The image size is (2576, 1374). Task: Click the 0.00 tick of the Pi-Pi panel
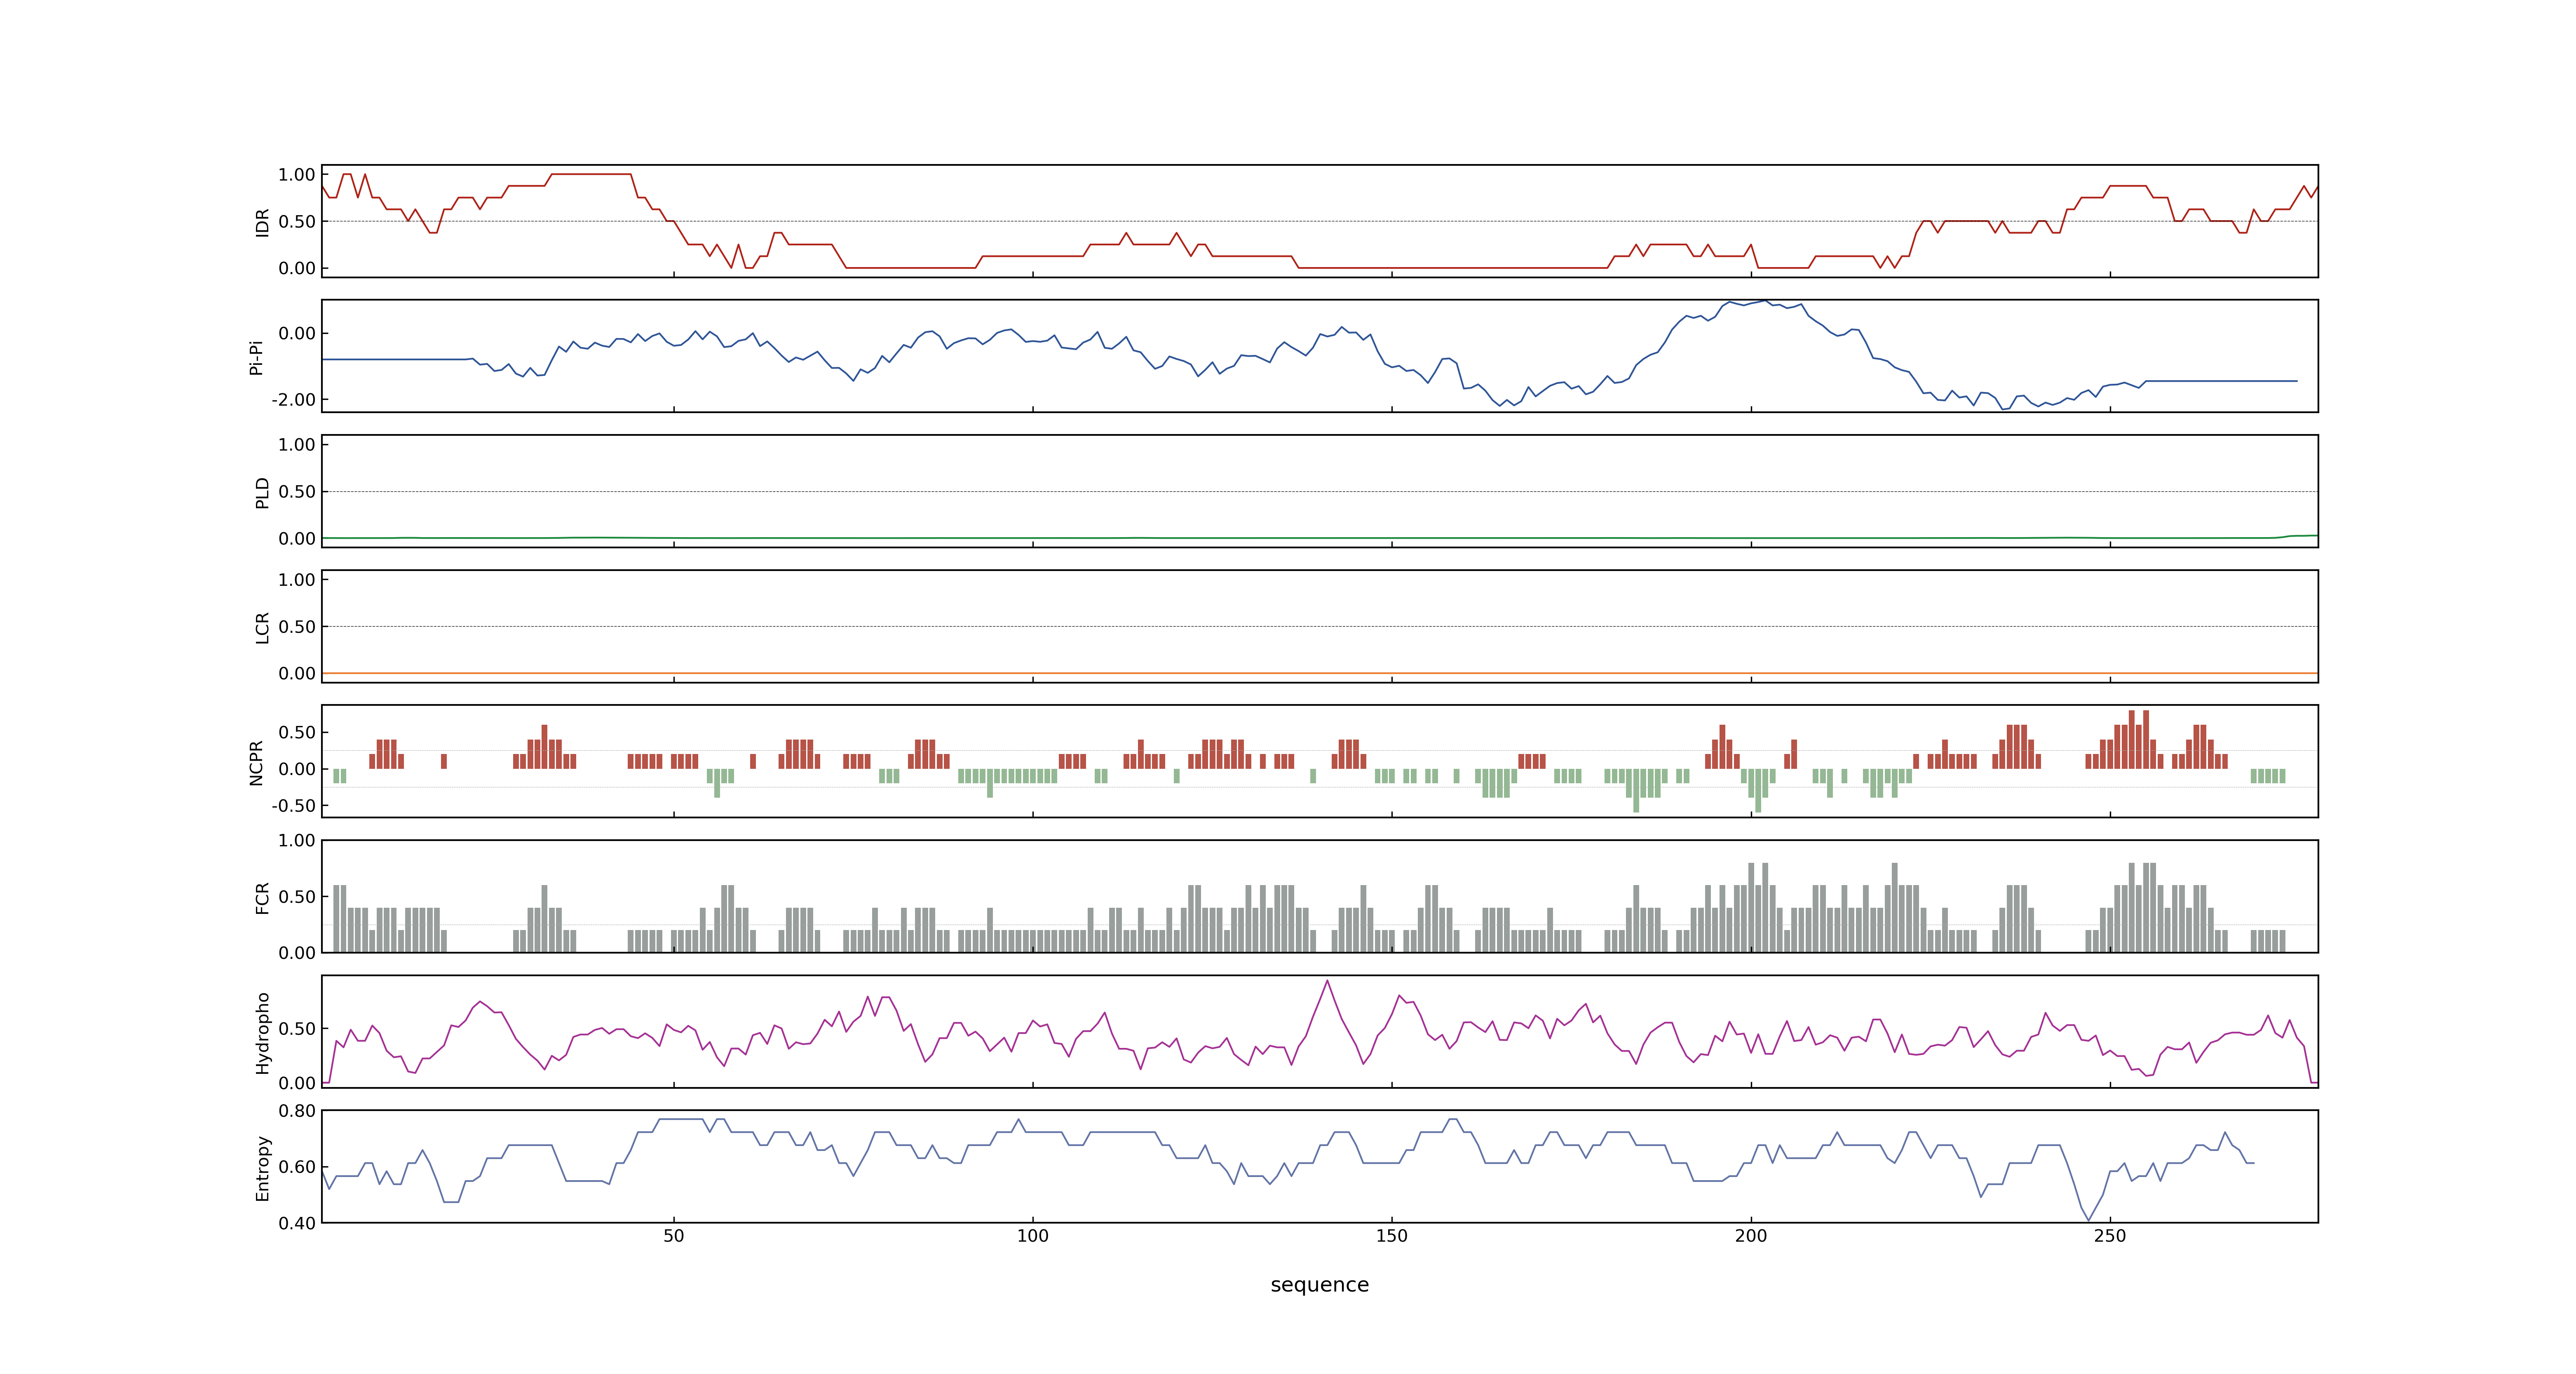tap(297, 334)
